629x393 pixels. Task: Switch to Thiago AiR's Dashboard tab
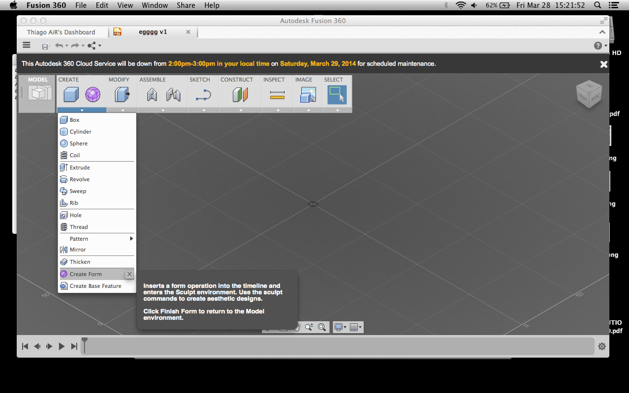61,32
